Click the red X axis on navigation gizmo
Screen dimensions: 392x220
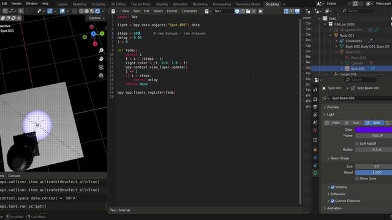tap(95, 44)
